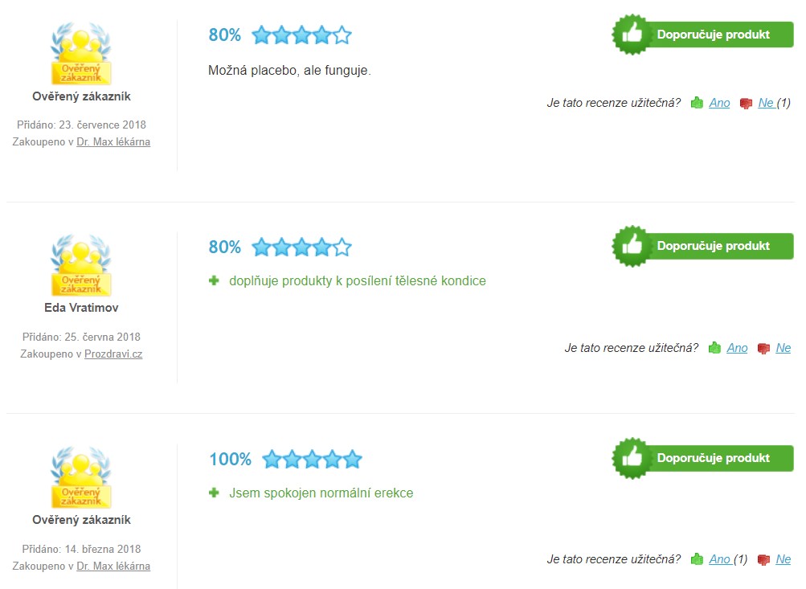Open Prozdravi.cz shop link
The width and height of the screenshot is (806, 589).
point(113,354)
